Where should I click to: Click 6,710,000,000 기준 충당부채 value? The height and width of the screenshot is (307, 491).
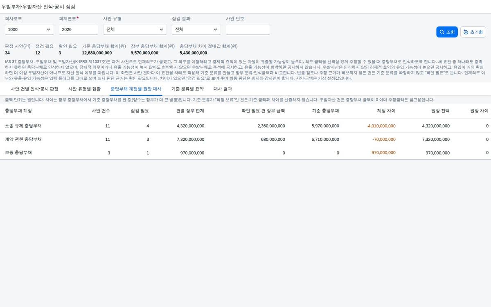tap(325, 140)
